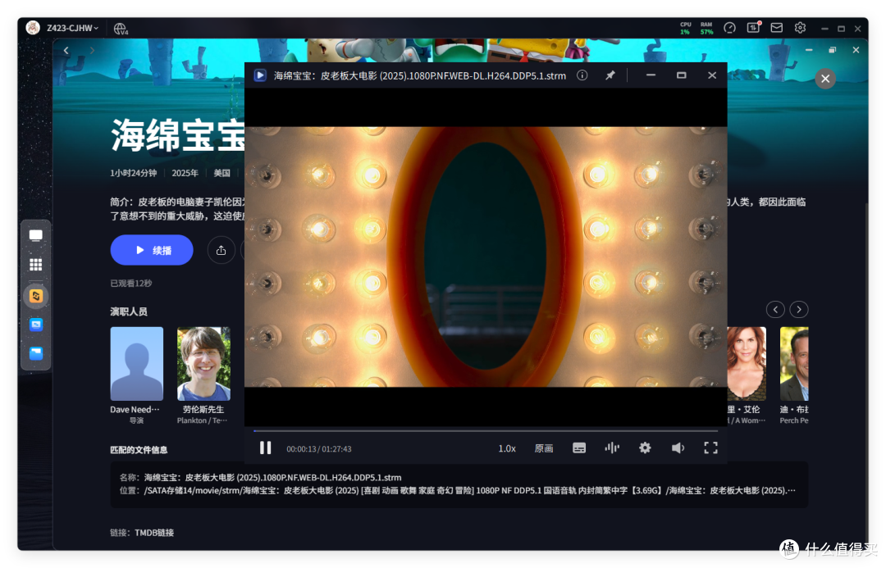Maximize the video player window
Screen dimensions: 886x568
point(682,75)
